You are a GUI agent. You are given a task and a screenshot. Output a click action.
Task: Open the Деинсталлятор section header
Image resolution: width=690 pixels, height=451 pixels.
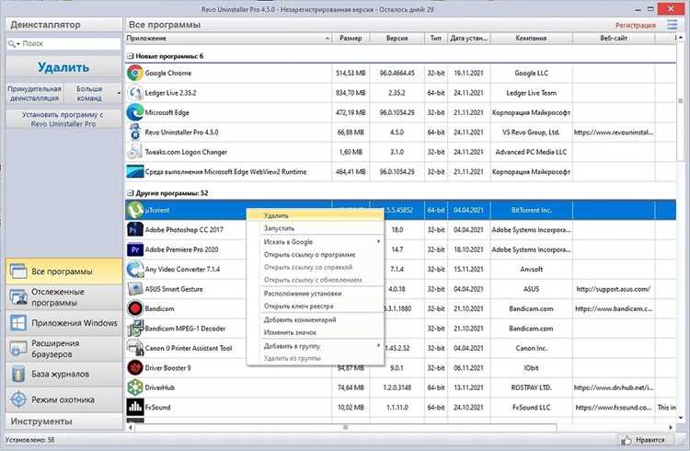point(63,25)
